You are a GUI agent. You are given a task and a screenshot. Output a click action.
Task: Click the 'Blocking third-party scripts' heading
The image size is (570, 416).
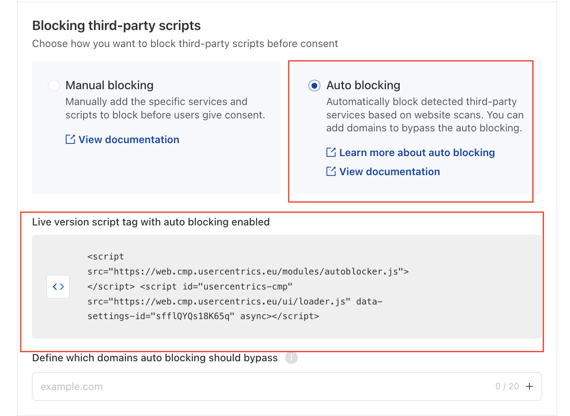point(116,26)
